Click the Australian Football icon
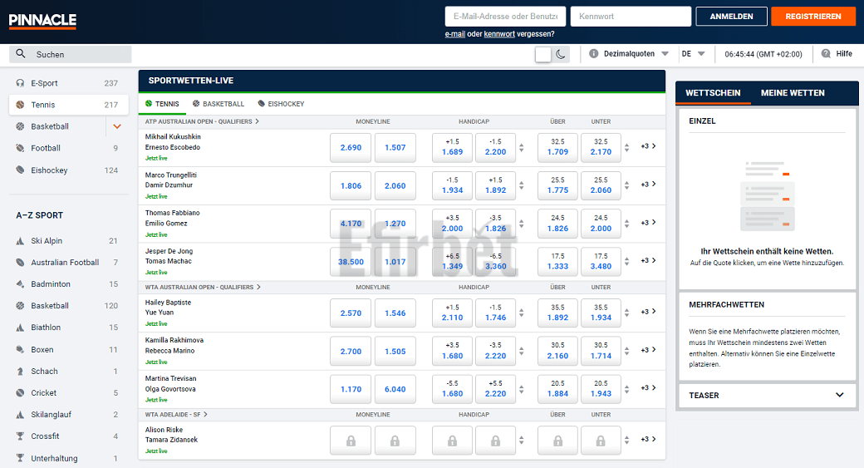The width and height of the screenshot is (864, 468). click(x=21, y=263)
